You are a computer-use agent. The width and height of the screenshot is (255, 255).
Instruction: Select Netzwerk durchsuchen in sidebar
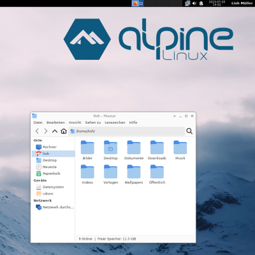point(54,207)
